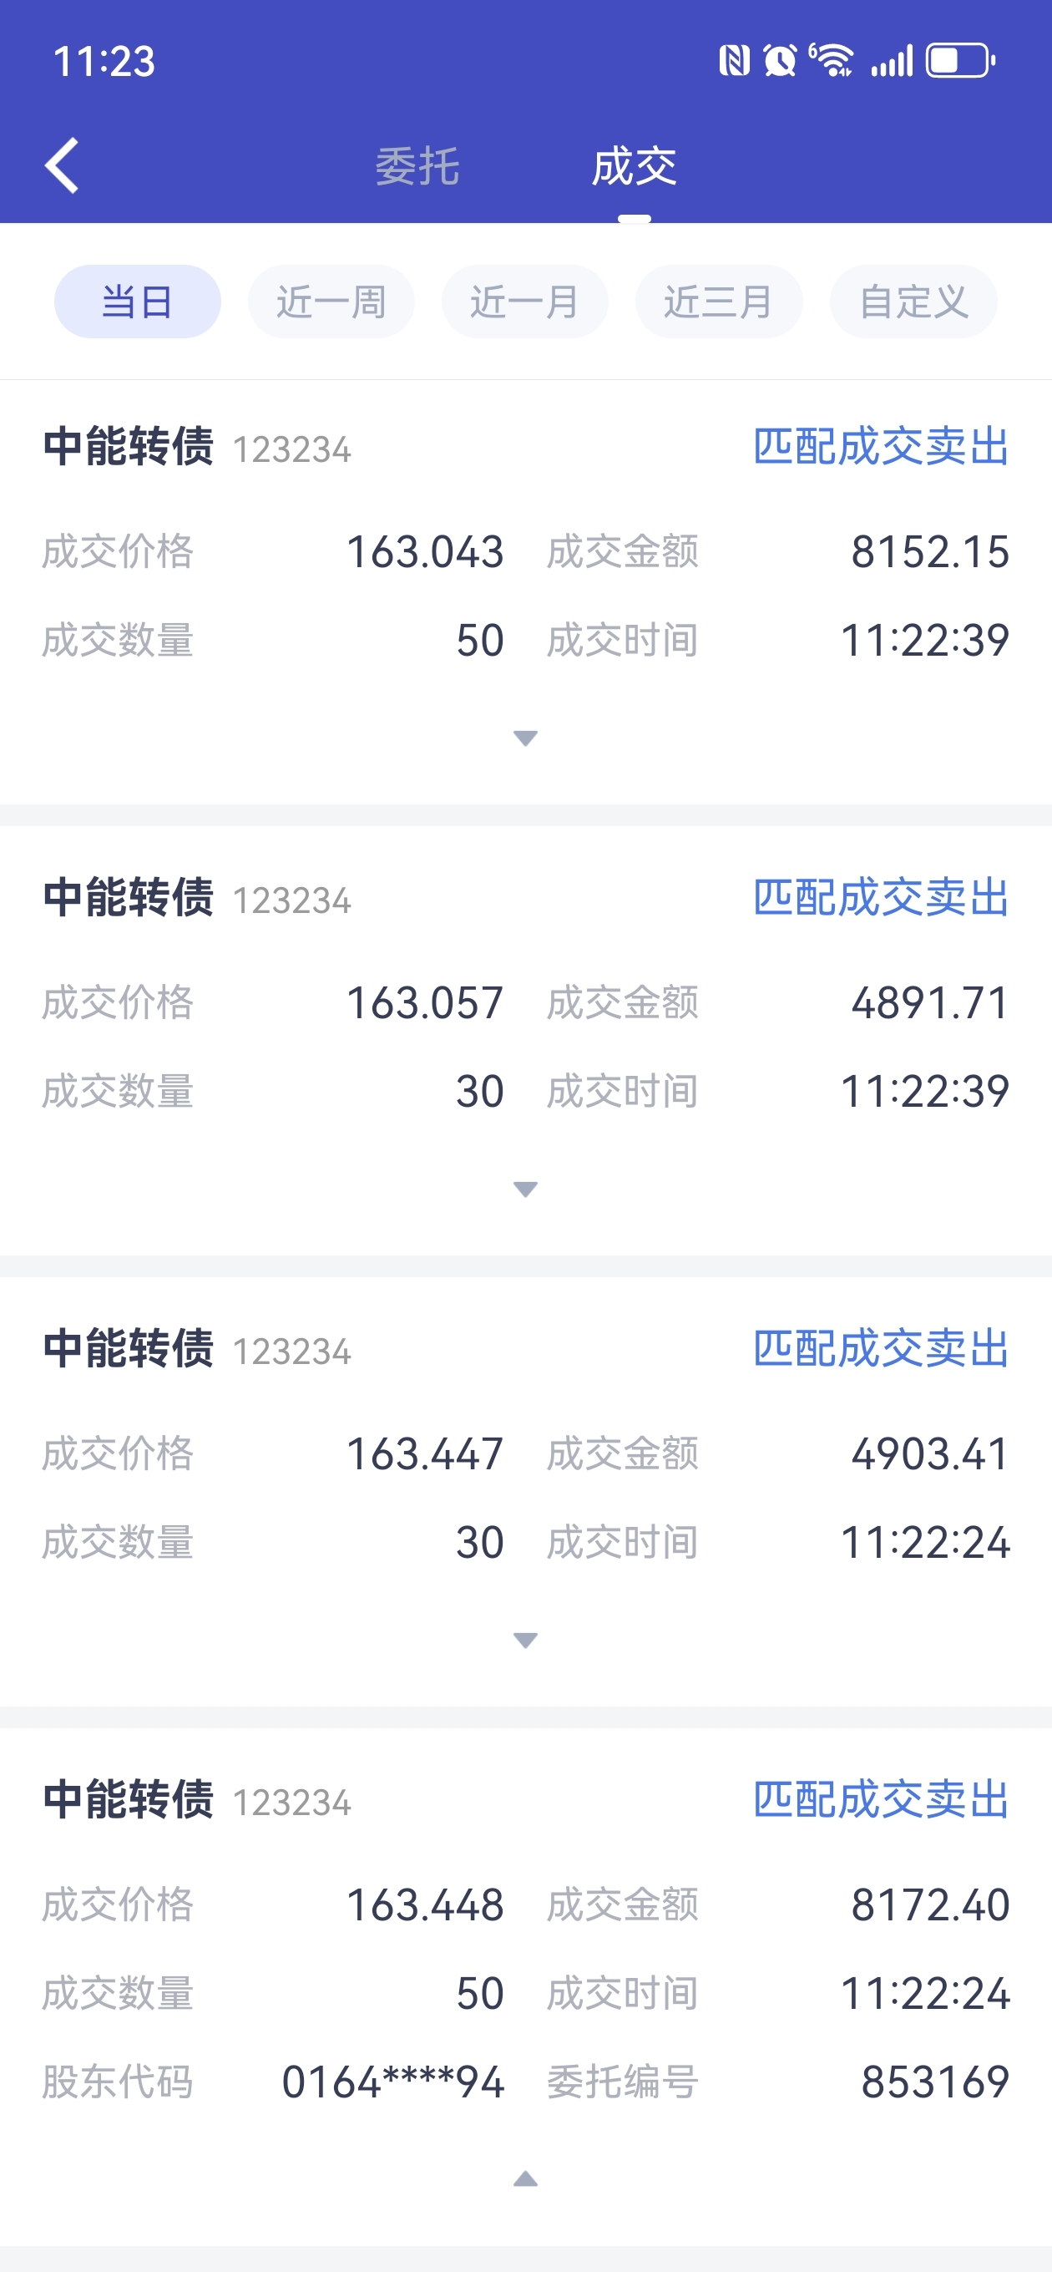Image resolution: width=1052 pixels, height=2272 pixels.
Task: Open the 自定义 date range option
Action: point(913,302)
